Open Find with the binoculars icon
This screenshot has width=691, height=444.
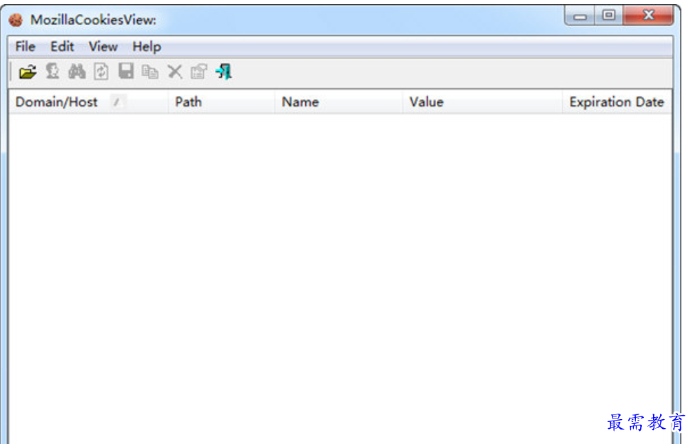(x=77, y=72)
